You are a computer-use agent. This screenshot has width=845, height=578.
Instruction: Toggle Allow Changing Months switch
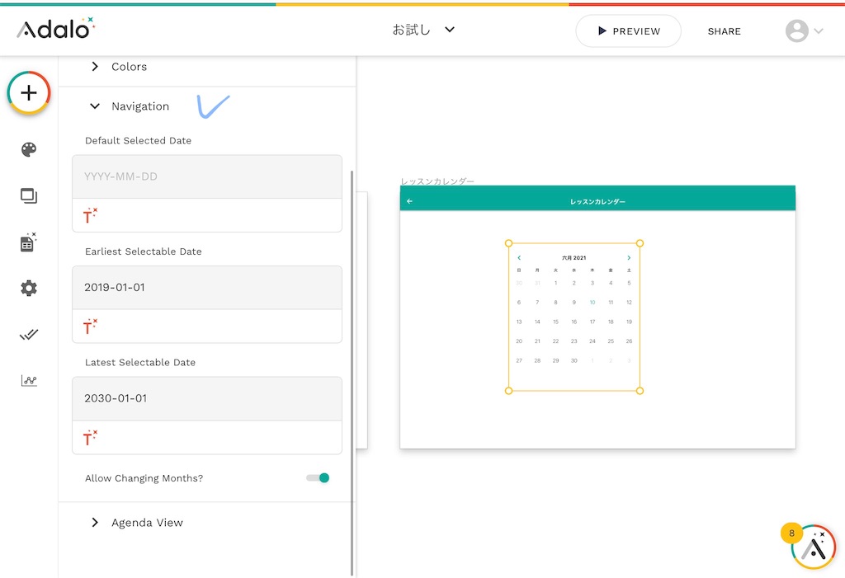click(318, 477)
